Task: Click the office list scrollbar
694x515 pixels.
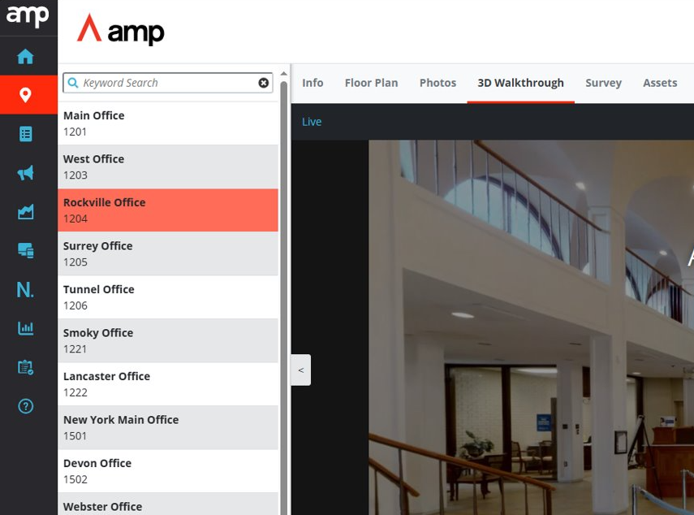Action: (x=283, y=244)
